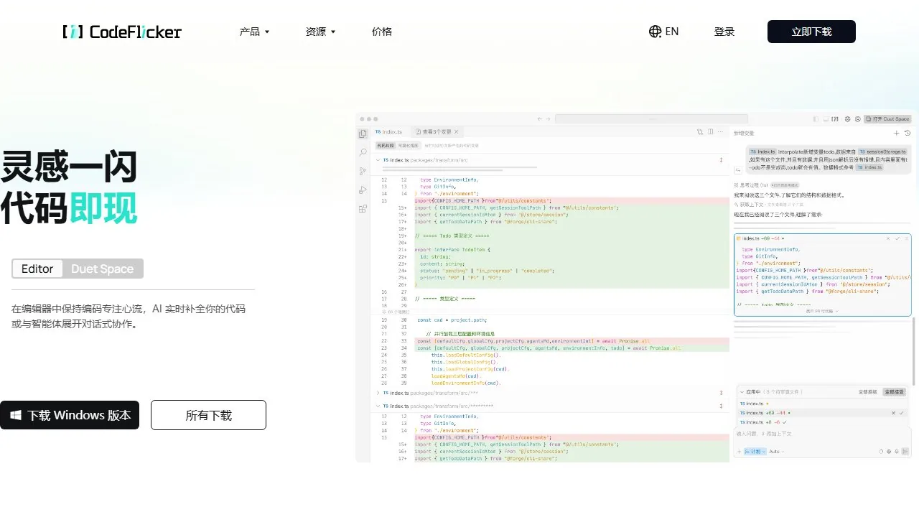Open the editor more actions ellipsis
This screenshot has width=919, height=517.
point(721,132)
